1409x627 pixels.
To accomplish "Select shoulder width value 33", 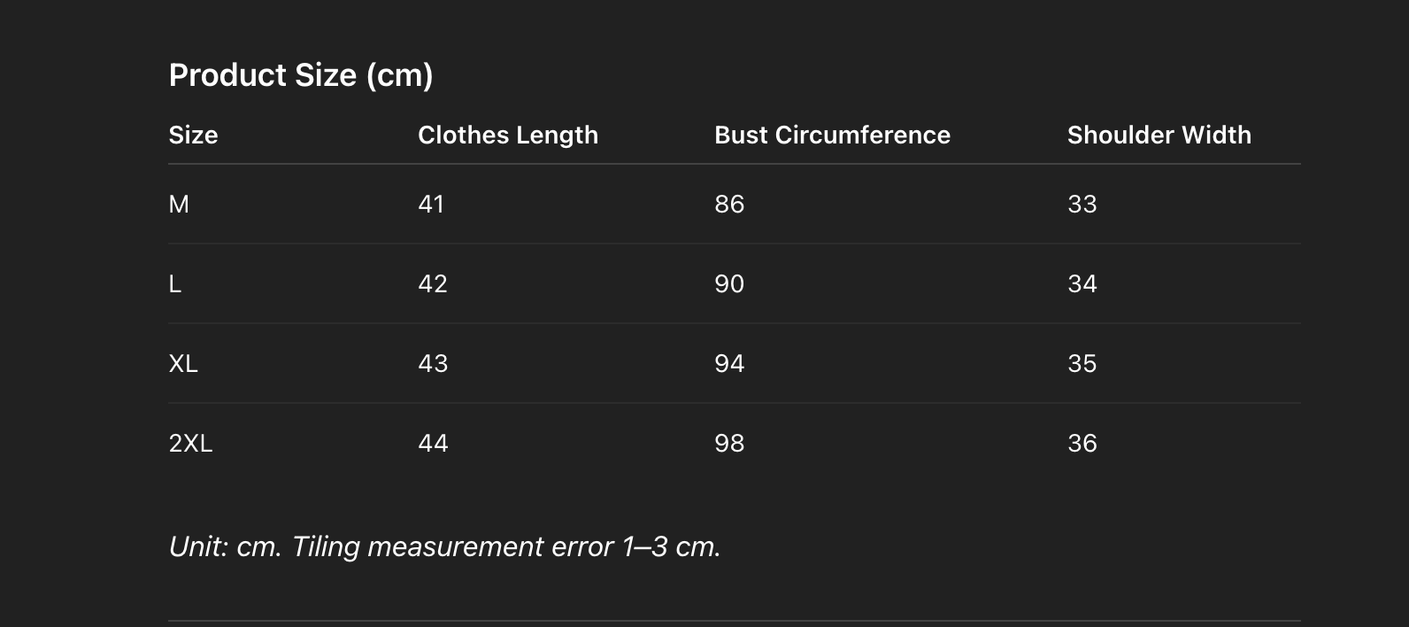I will pos(1082,205).
